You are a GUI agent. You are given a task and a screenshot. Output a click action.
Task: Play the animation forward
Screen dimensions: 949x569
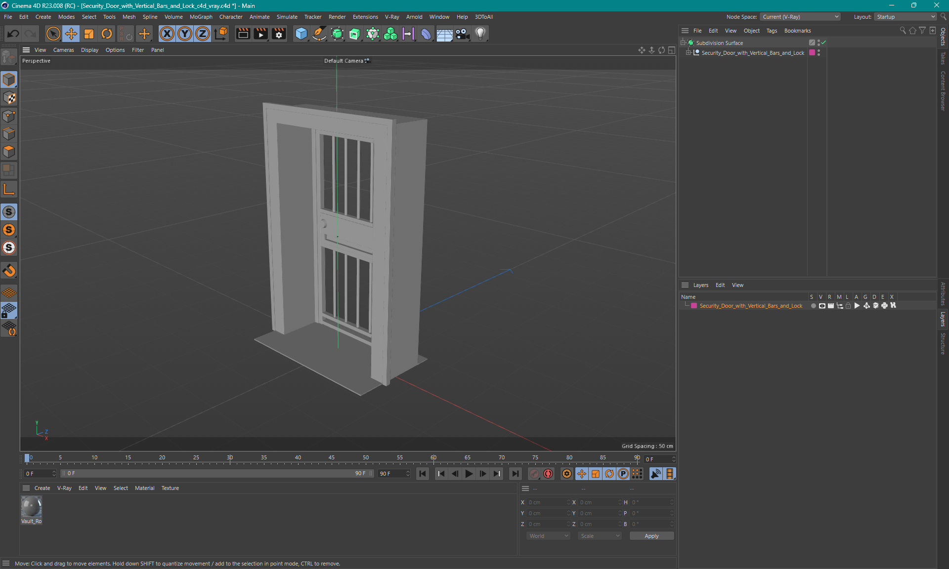(469, 474)
